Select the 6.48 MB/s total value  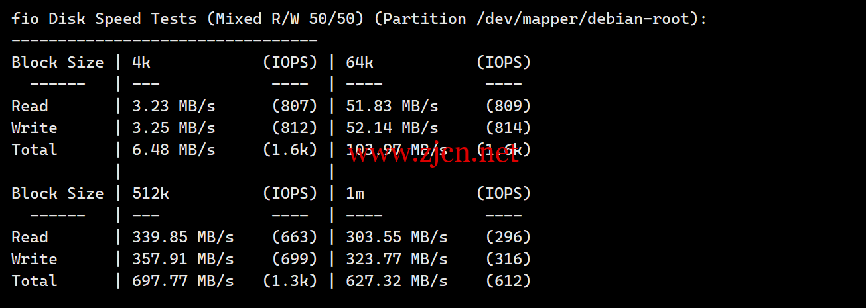(x=173, y=150)
